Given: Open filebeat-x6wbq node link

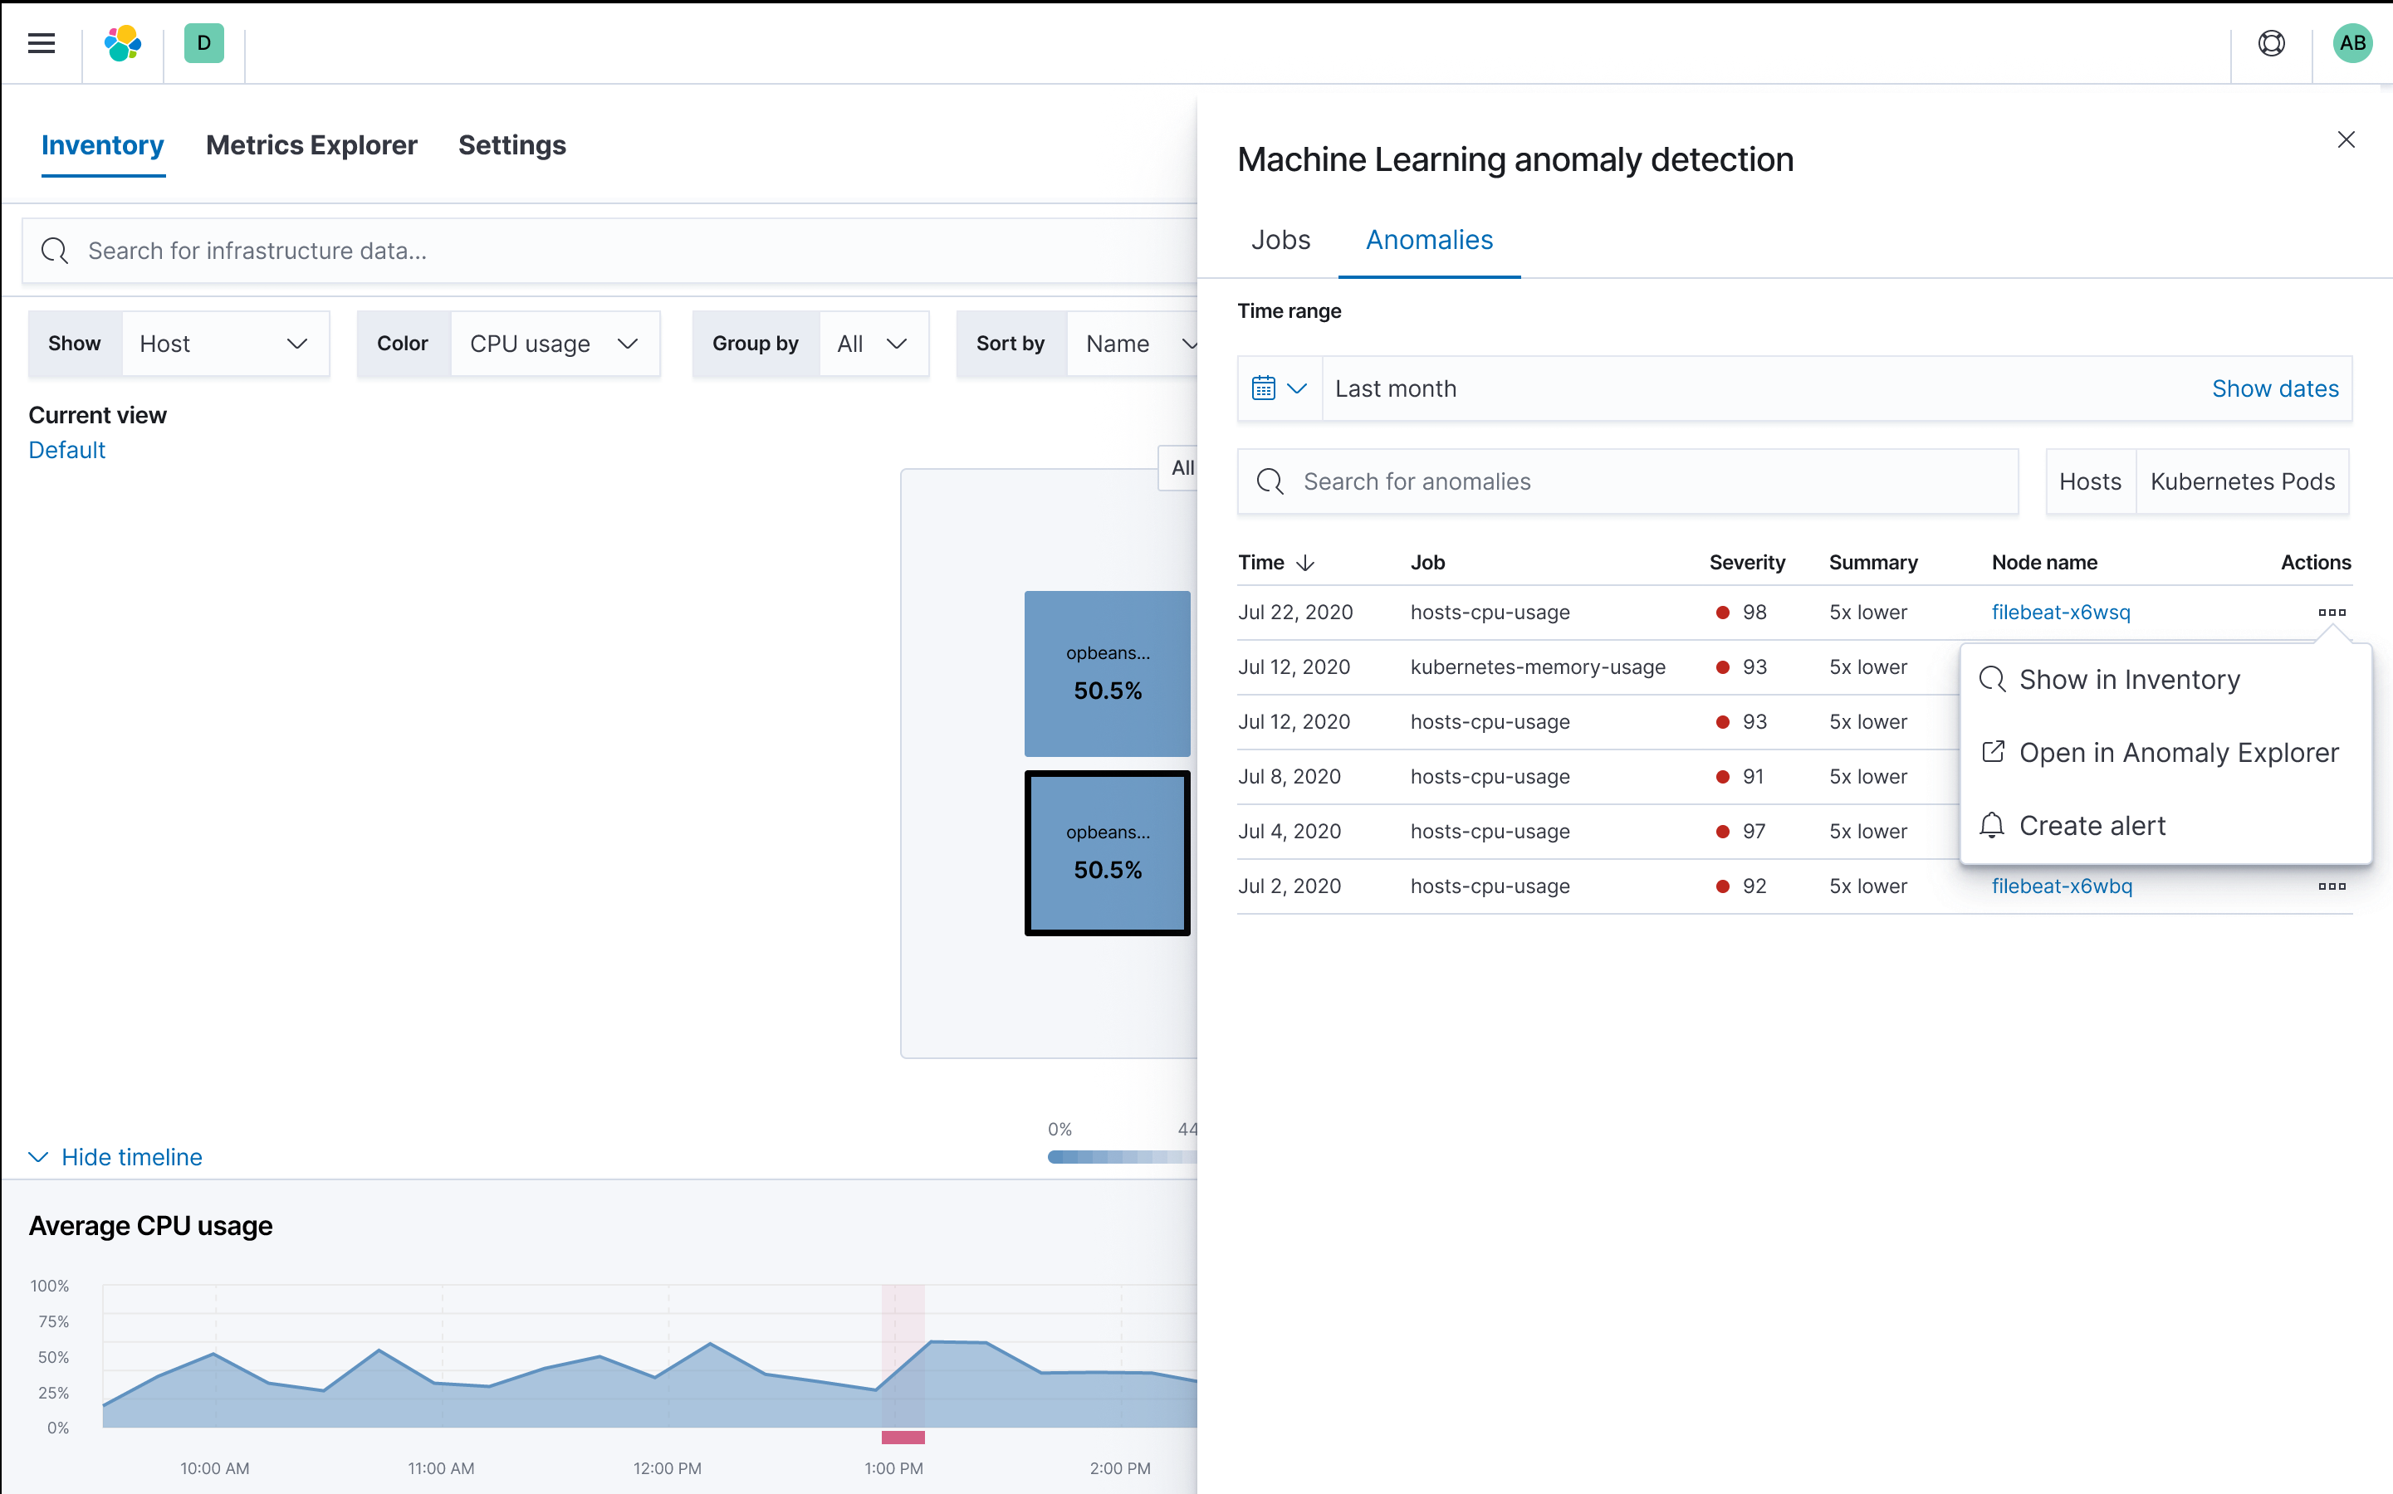Looking at the screenshot, I should click(x=2062, y=886).
